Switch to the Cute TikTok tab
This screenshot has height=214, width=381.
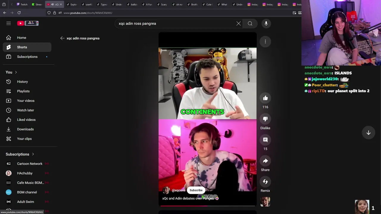207,4
